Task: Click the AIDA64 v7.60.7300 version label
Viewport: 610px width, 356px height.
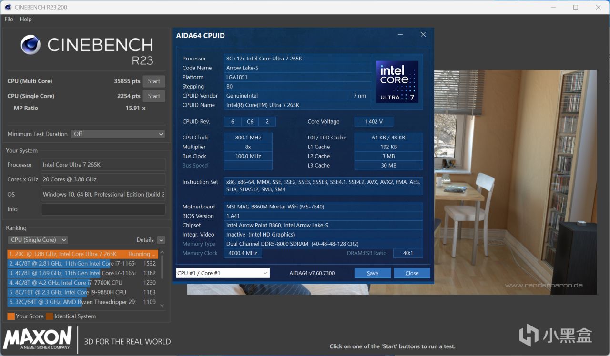Action: pyautogui.click(x=312, y=273)
